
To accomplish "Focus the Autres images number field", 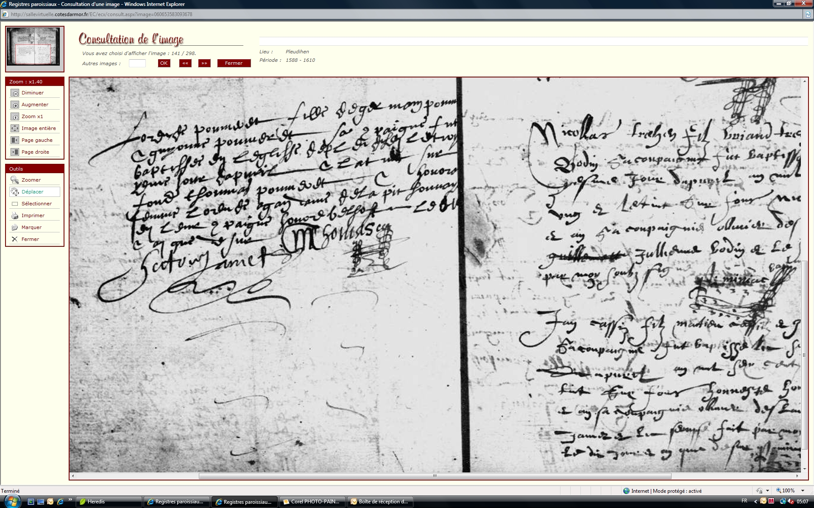I will (x=137, y=63).
